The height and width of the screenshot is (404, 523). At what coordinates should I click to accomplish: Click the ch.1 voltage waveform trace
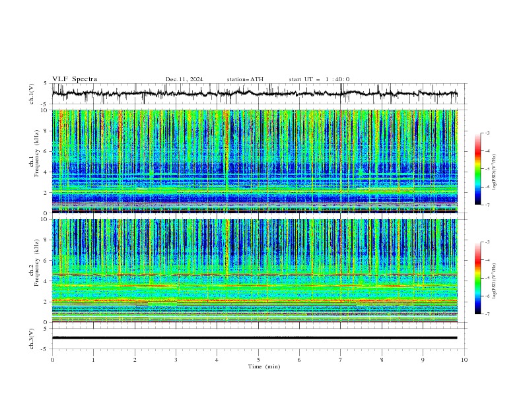pos(254,94)
